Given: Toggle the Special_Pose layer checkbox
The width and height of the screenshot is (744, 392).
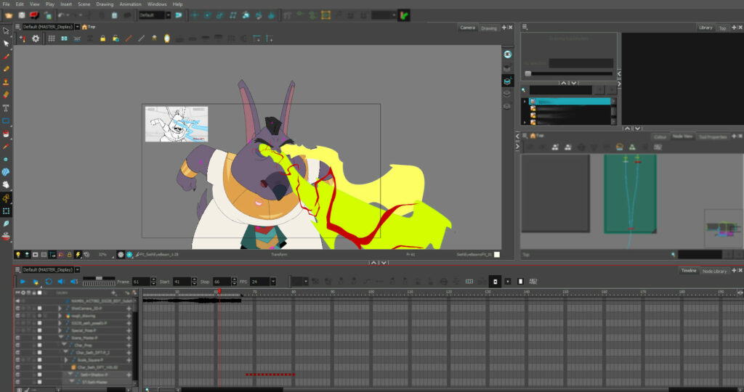Looking at the screenshot, I should (x=40, y=331).
